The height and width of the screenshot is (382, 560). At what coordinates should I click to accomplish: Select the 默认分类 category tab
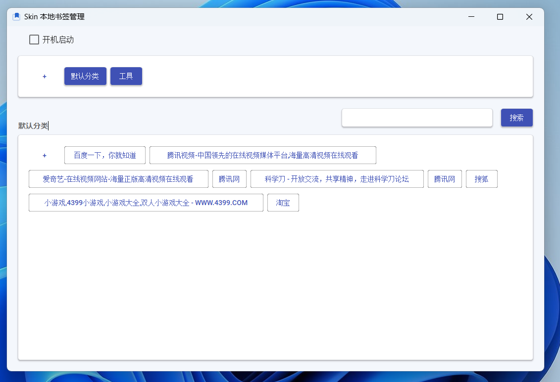85,76
